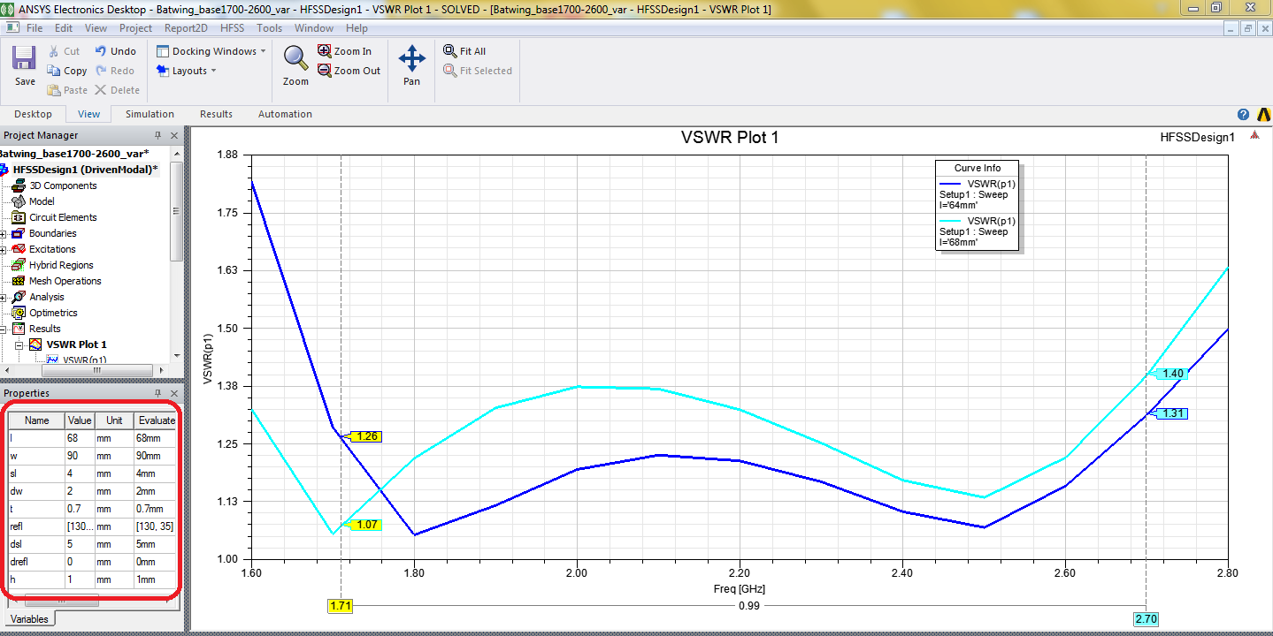Select Mesh Operations in project tree
The height and width of the screenshot is (636, 1273).
(x=65, y=281)
